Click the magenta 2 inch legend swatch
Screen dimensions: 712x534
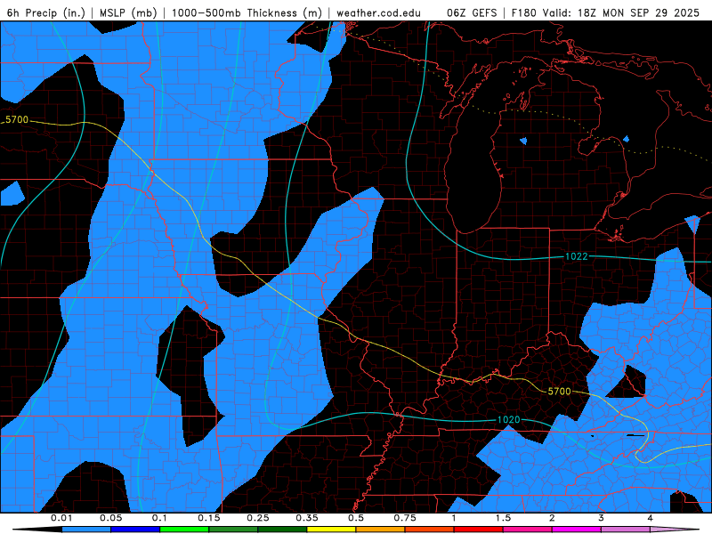tap(577, 530)
